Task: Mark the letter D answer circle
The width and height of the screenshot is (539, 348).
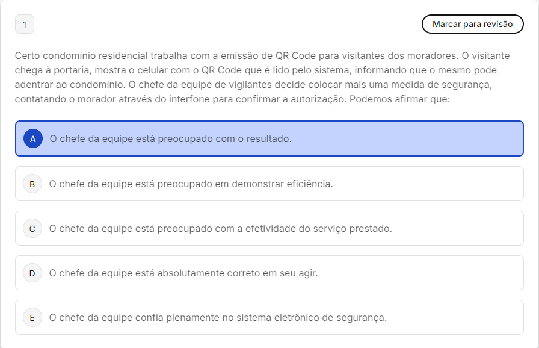Action: click(x=32, y=273)
